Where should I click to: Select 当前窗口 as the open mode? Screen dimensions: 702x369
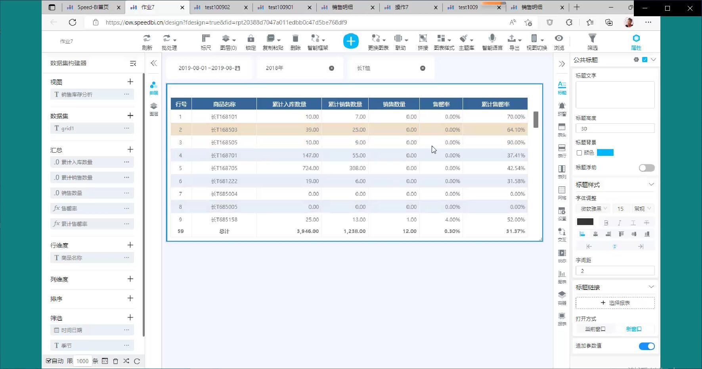coord(595,329)
